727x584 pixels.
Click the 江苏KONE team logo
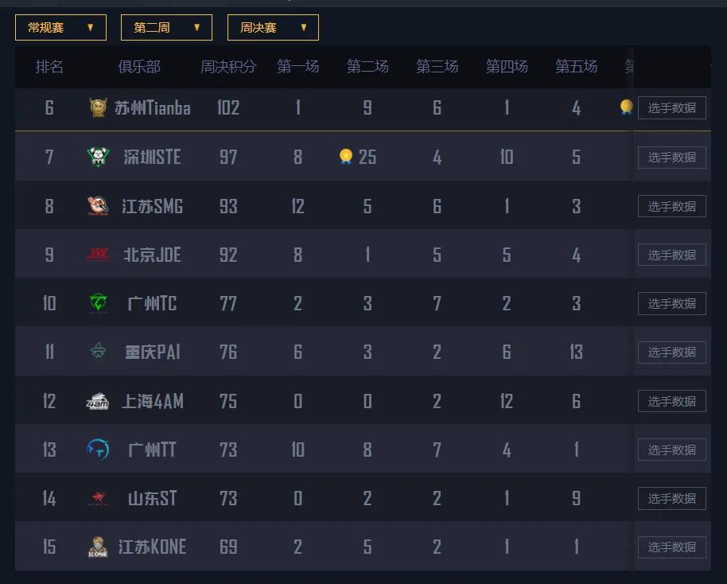(98, 547)
